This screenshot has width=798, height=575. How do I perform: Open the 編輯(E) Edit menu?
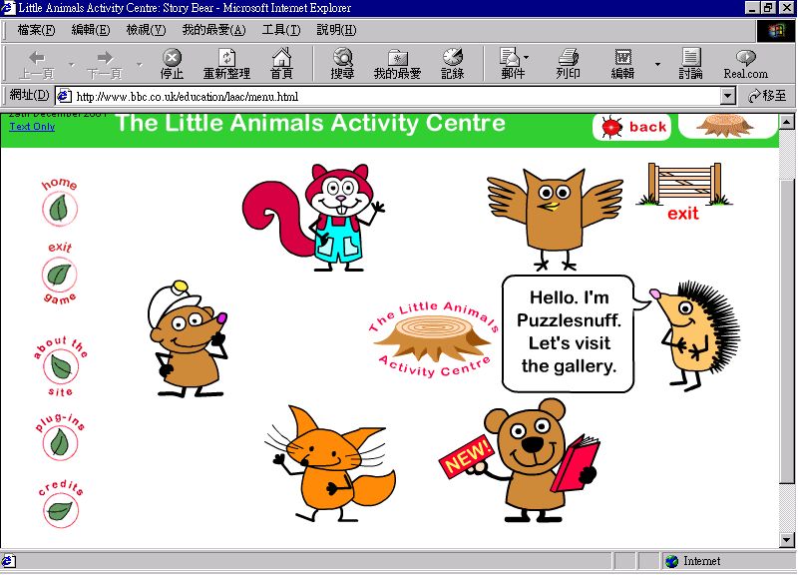coord(91,30)
